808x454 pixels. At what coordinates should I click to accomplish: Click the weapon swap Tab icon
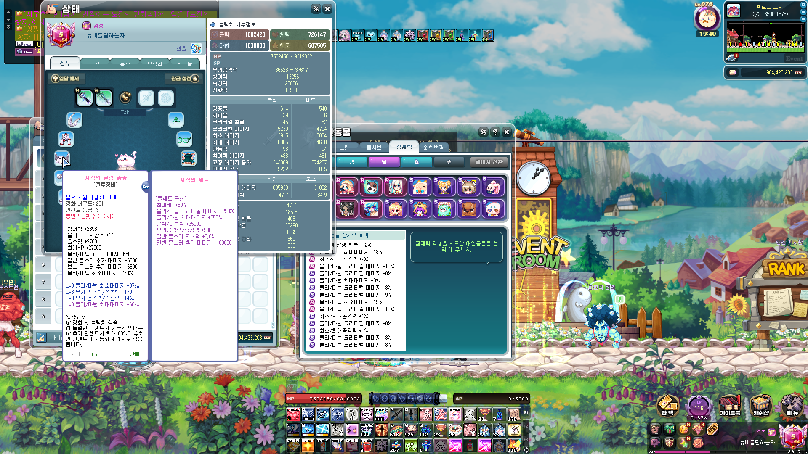coord(125,98)
